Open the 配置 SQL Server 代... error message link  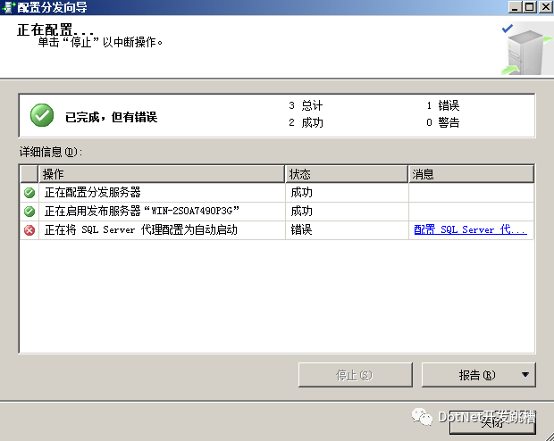[470, 229]
